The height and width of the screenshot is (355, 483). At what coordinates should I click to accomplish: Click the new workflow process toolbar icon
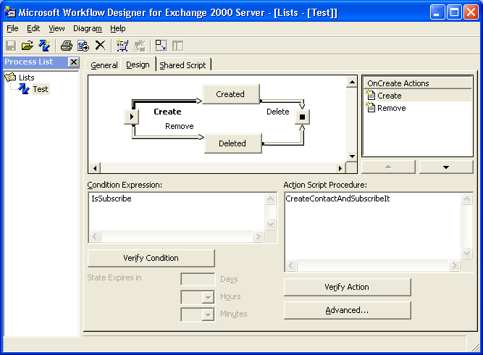pyautogui.click(x=43, y=46)
